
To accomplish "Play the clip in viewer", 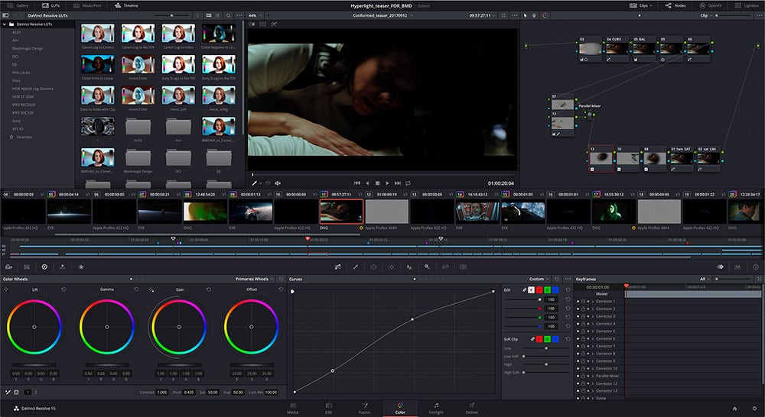I will coord(387,183).
